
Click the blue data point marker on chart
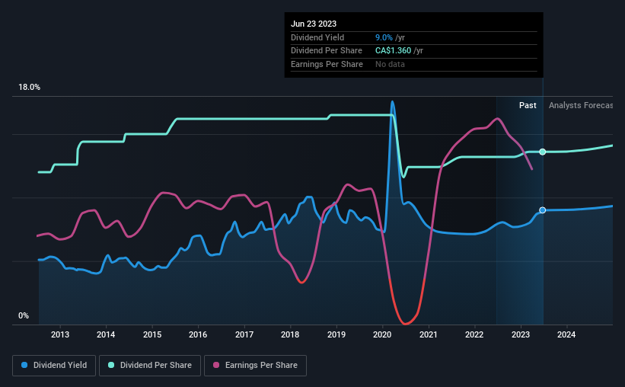point(543,210)
